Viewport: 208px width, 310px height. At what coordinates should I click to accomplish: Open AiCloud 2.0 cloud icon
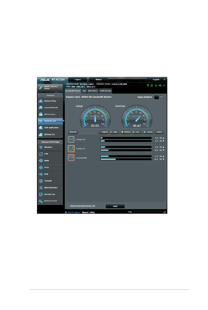pos(41,135)
